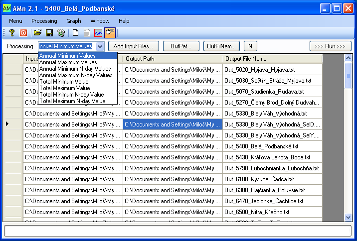This screenshot has width=357, height=241.
Task: Open the Menu menu
Action: (x=15, y=21)
